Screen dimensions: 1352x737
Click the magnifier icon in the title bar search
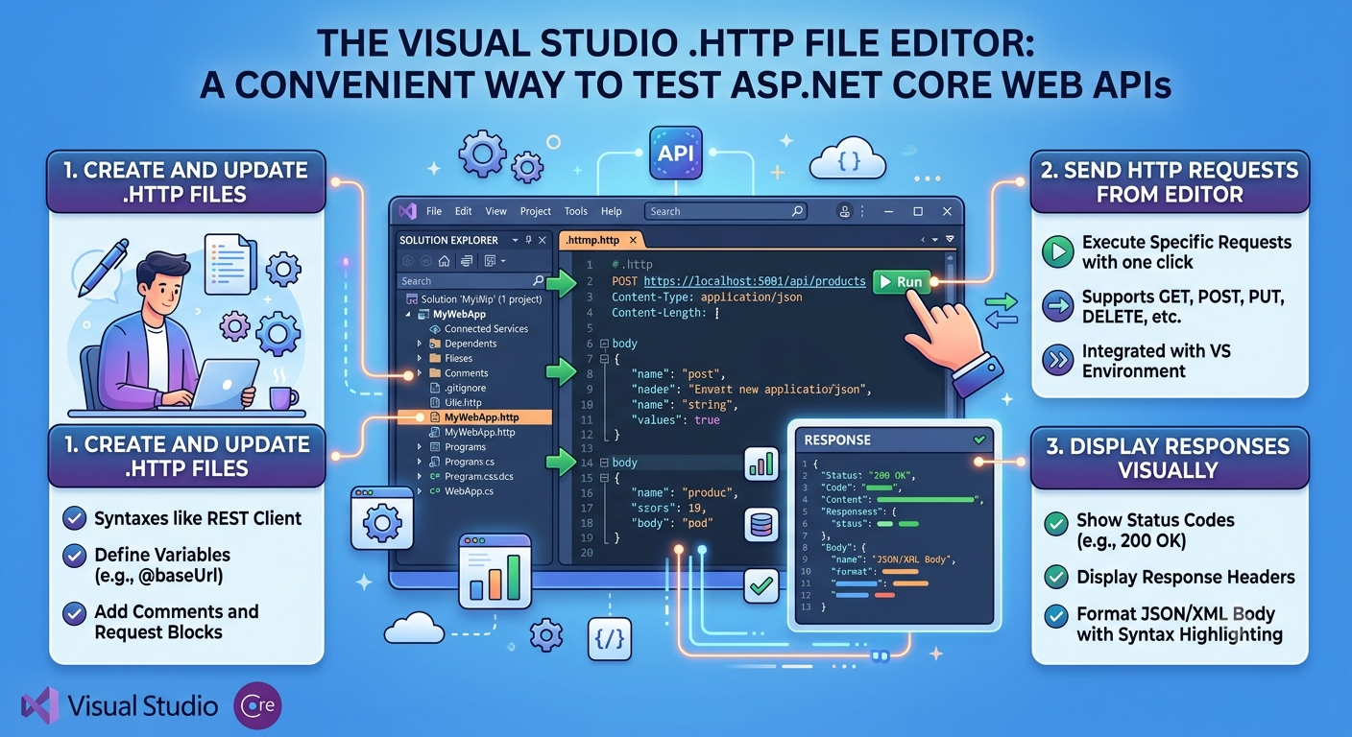pyautogui.click(x=796, y=211)
